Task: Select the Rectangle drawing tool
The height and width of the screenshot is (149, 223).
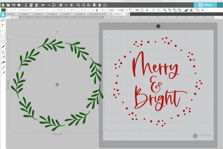Action: pyautogui.click(x=3, y=36)
